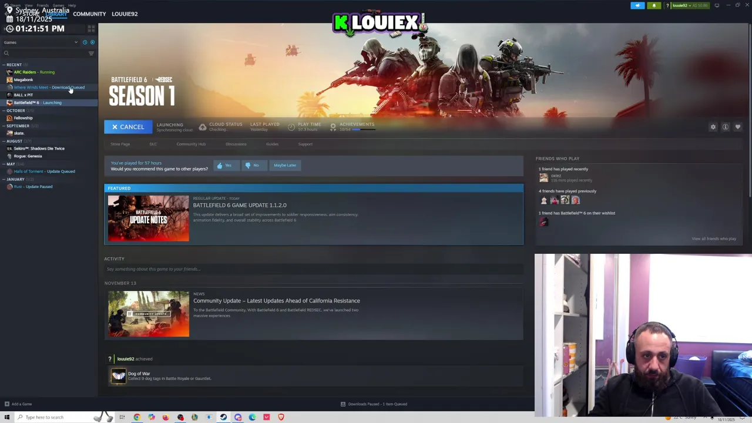The height and width of the screenshot is (423, 752).
Task: Click Dog of War achievement icon
Action: tap(119, 376)
